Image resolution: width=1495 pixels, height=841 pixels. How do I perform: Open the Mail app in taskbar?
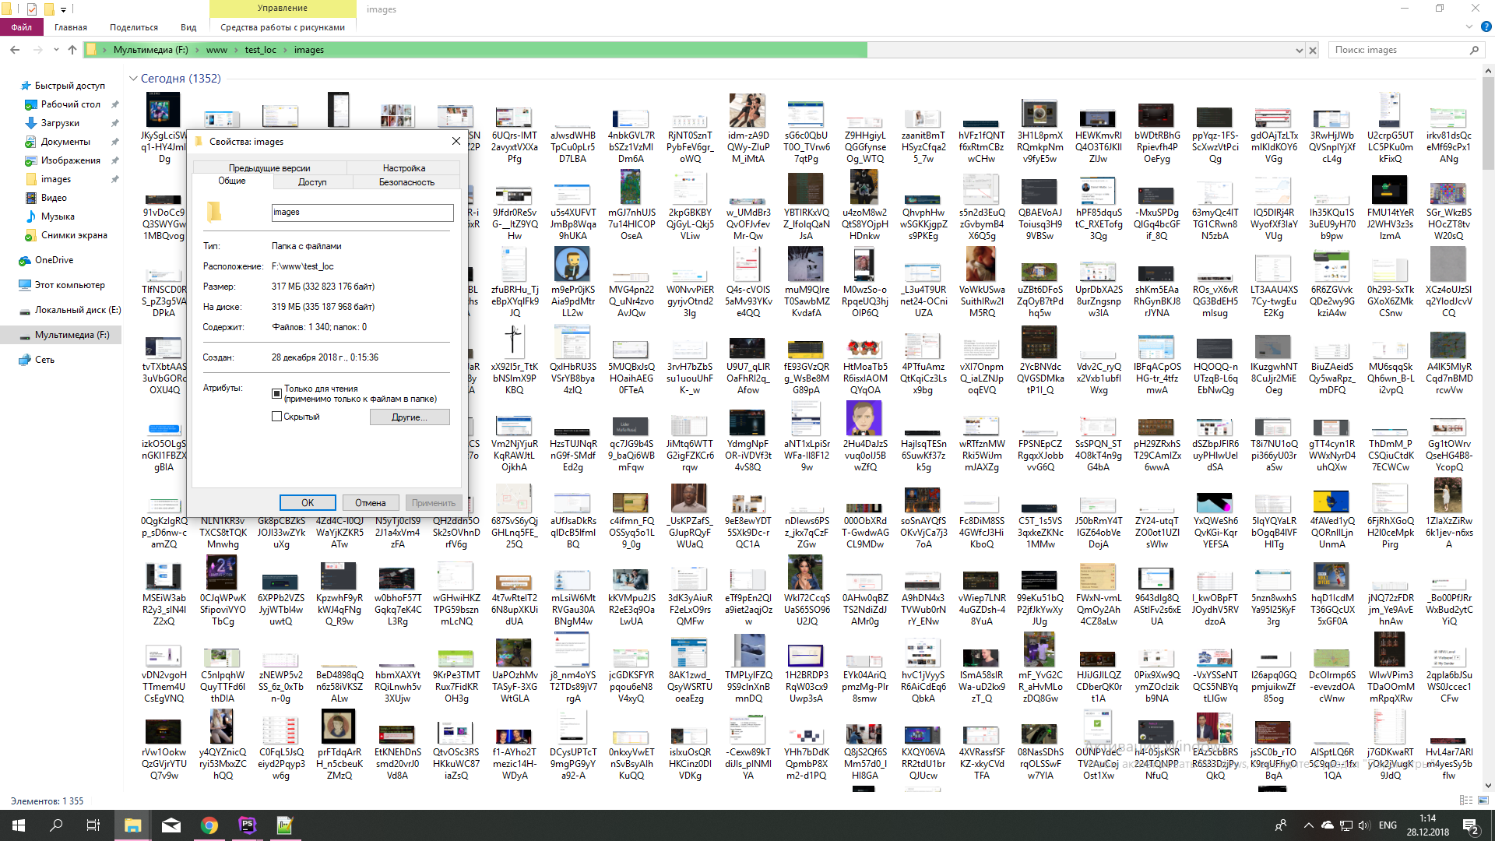click(171, 825)
